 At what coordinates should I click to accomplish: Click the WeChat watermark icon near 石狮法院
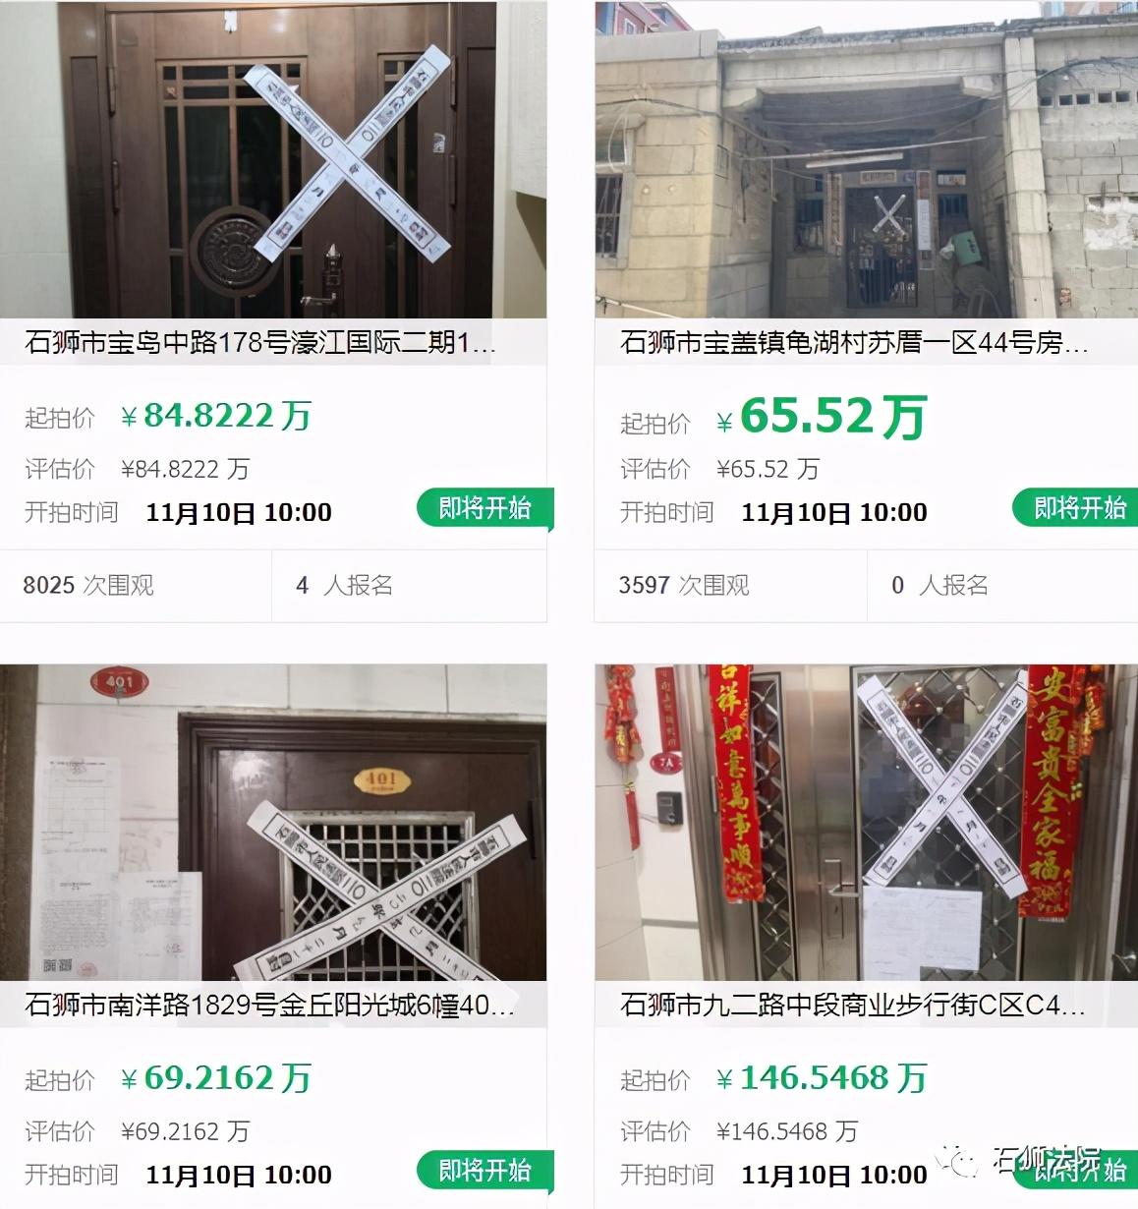click(x=958, y=1161)
